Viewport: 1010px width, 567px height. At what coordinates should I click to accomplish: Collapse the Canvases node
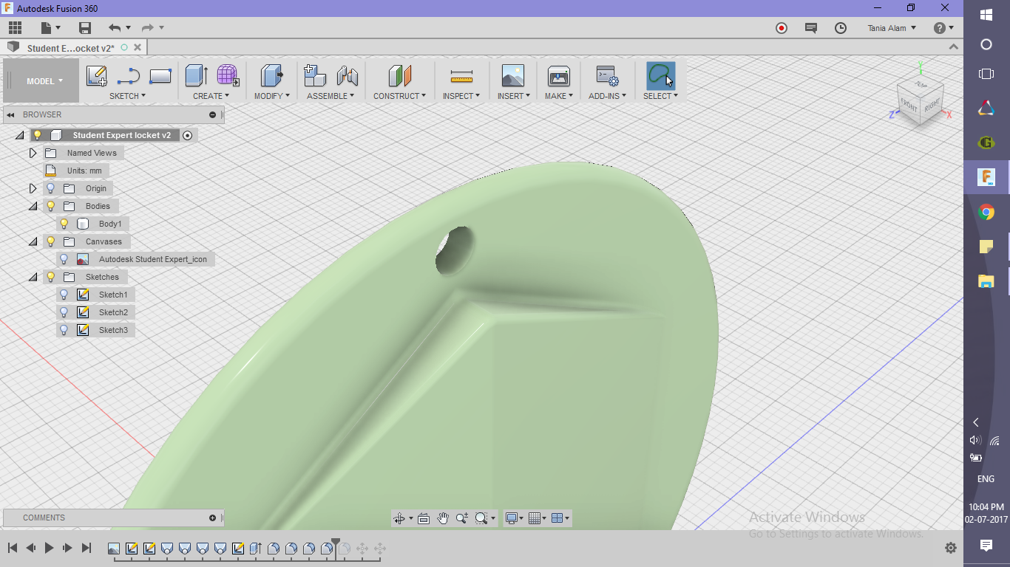[33, 241]
